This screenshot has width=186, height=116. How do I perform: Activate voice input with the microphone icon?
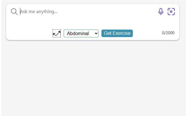pyautogui.click(x=161, y=12)
